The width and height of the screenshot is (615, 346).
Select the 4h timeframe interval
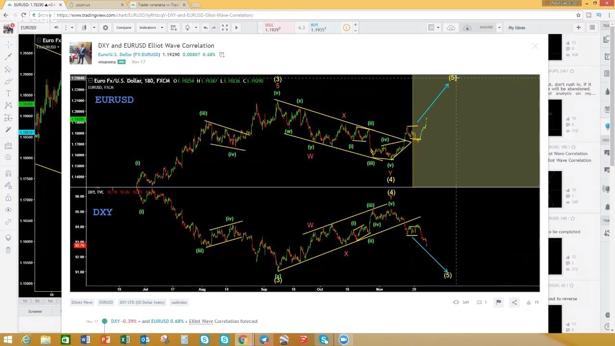56,27
